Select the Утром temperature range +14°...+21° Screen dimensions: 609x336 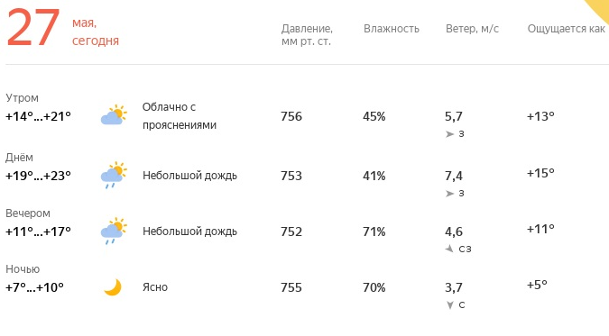(x=38, y=116)
